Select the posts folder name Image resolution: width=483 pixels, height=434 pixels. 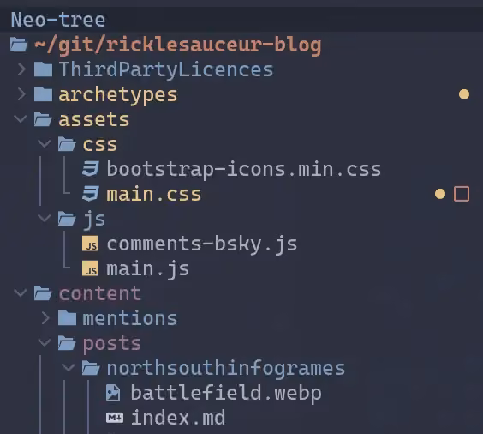[x=112, y=344]
